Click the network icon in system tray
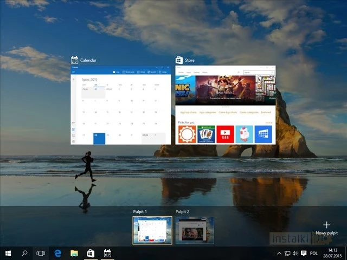This screenshot has height=260, width=347. point(287,253)
